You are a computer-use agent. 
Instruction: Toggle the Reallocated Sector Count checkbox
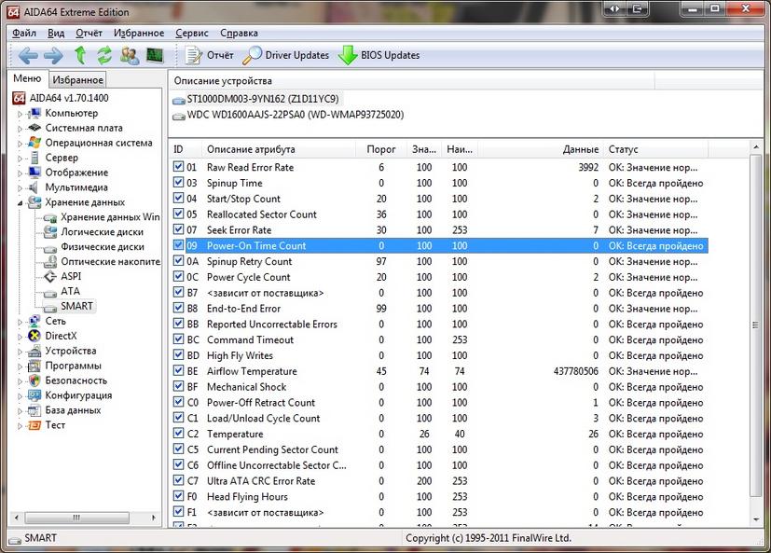178,214
